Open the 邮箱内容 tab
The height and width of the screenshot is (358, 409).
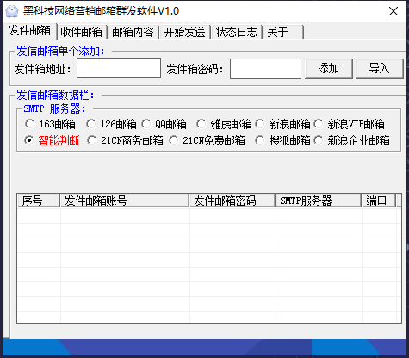tap(133, 32)
